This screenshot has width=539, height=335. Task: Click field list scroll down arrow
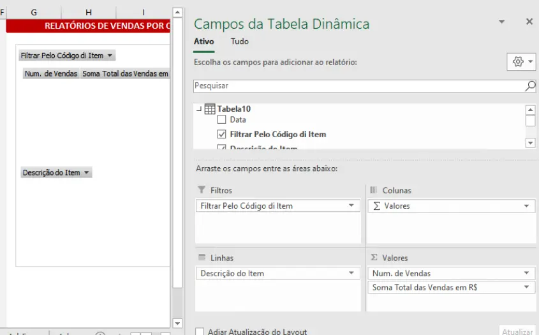tap(531, 143)
